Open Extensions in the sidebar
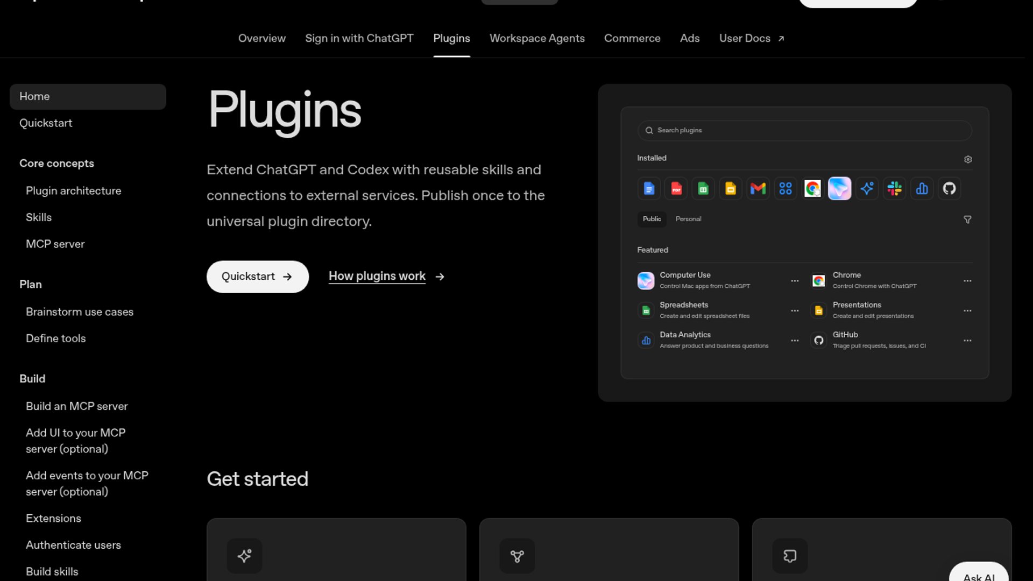Screen dimensions: 1033x581 [x=53, y=519]
